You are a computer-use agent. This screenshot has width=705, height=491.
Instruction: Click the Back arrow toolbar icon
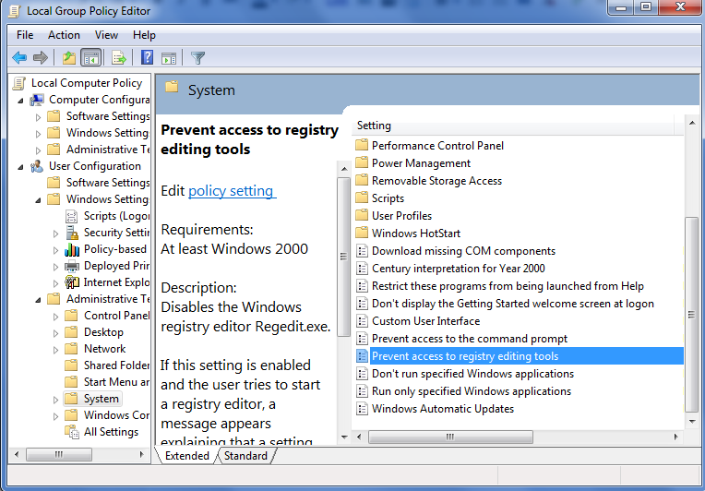pos(19,57)
